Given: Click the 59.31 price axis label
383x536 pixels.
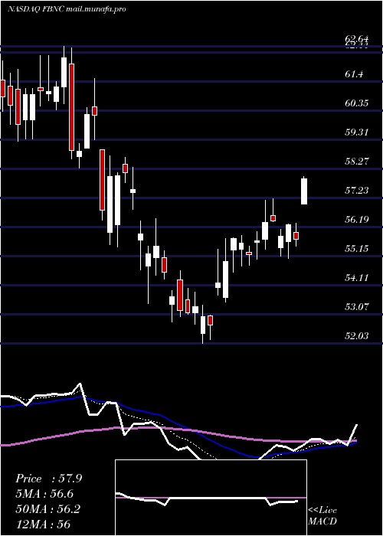Looking at the screenshot, I should tap(357, 132).
